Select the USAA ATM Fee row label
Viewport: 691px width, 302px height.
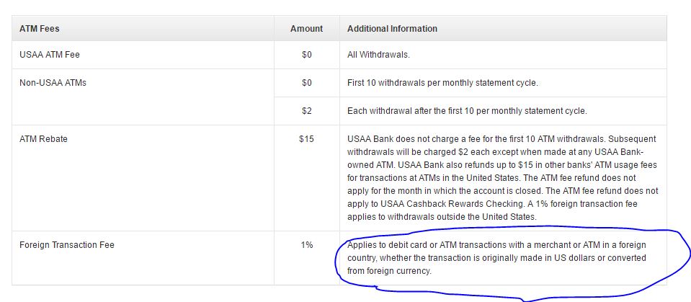click(50, 55)
